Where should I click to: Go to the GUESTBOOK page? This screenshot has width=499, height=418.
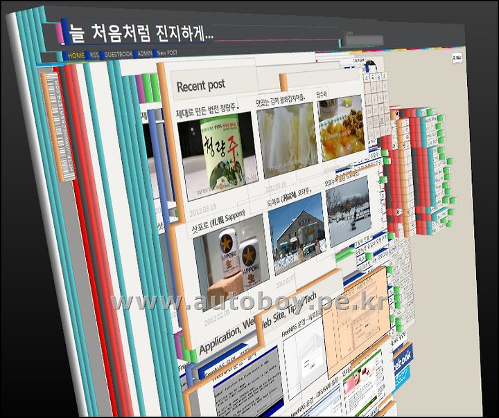point(119,55)
